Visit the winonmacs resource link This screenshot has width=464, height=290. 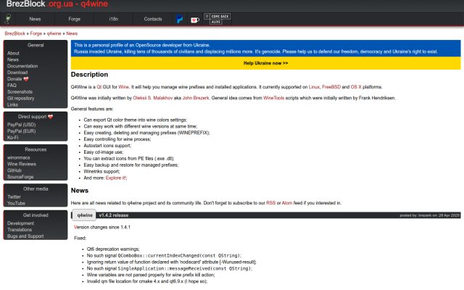(x=19, y=158)
